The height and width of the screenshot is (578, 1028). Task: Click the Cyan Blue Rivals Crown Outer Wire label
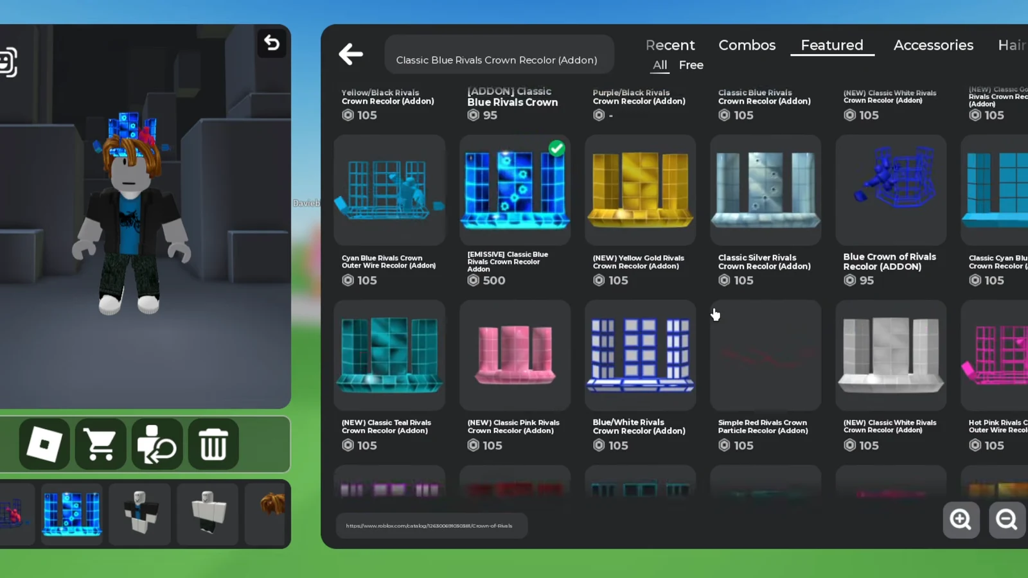click(x=389, y=261)
